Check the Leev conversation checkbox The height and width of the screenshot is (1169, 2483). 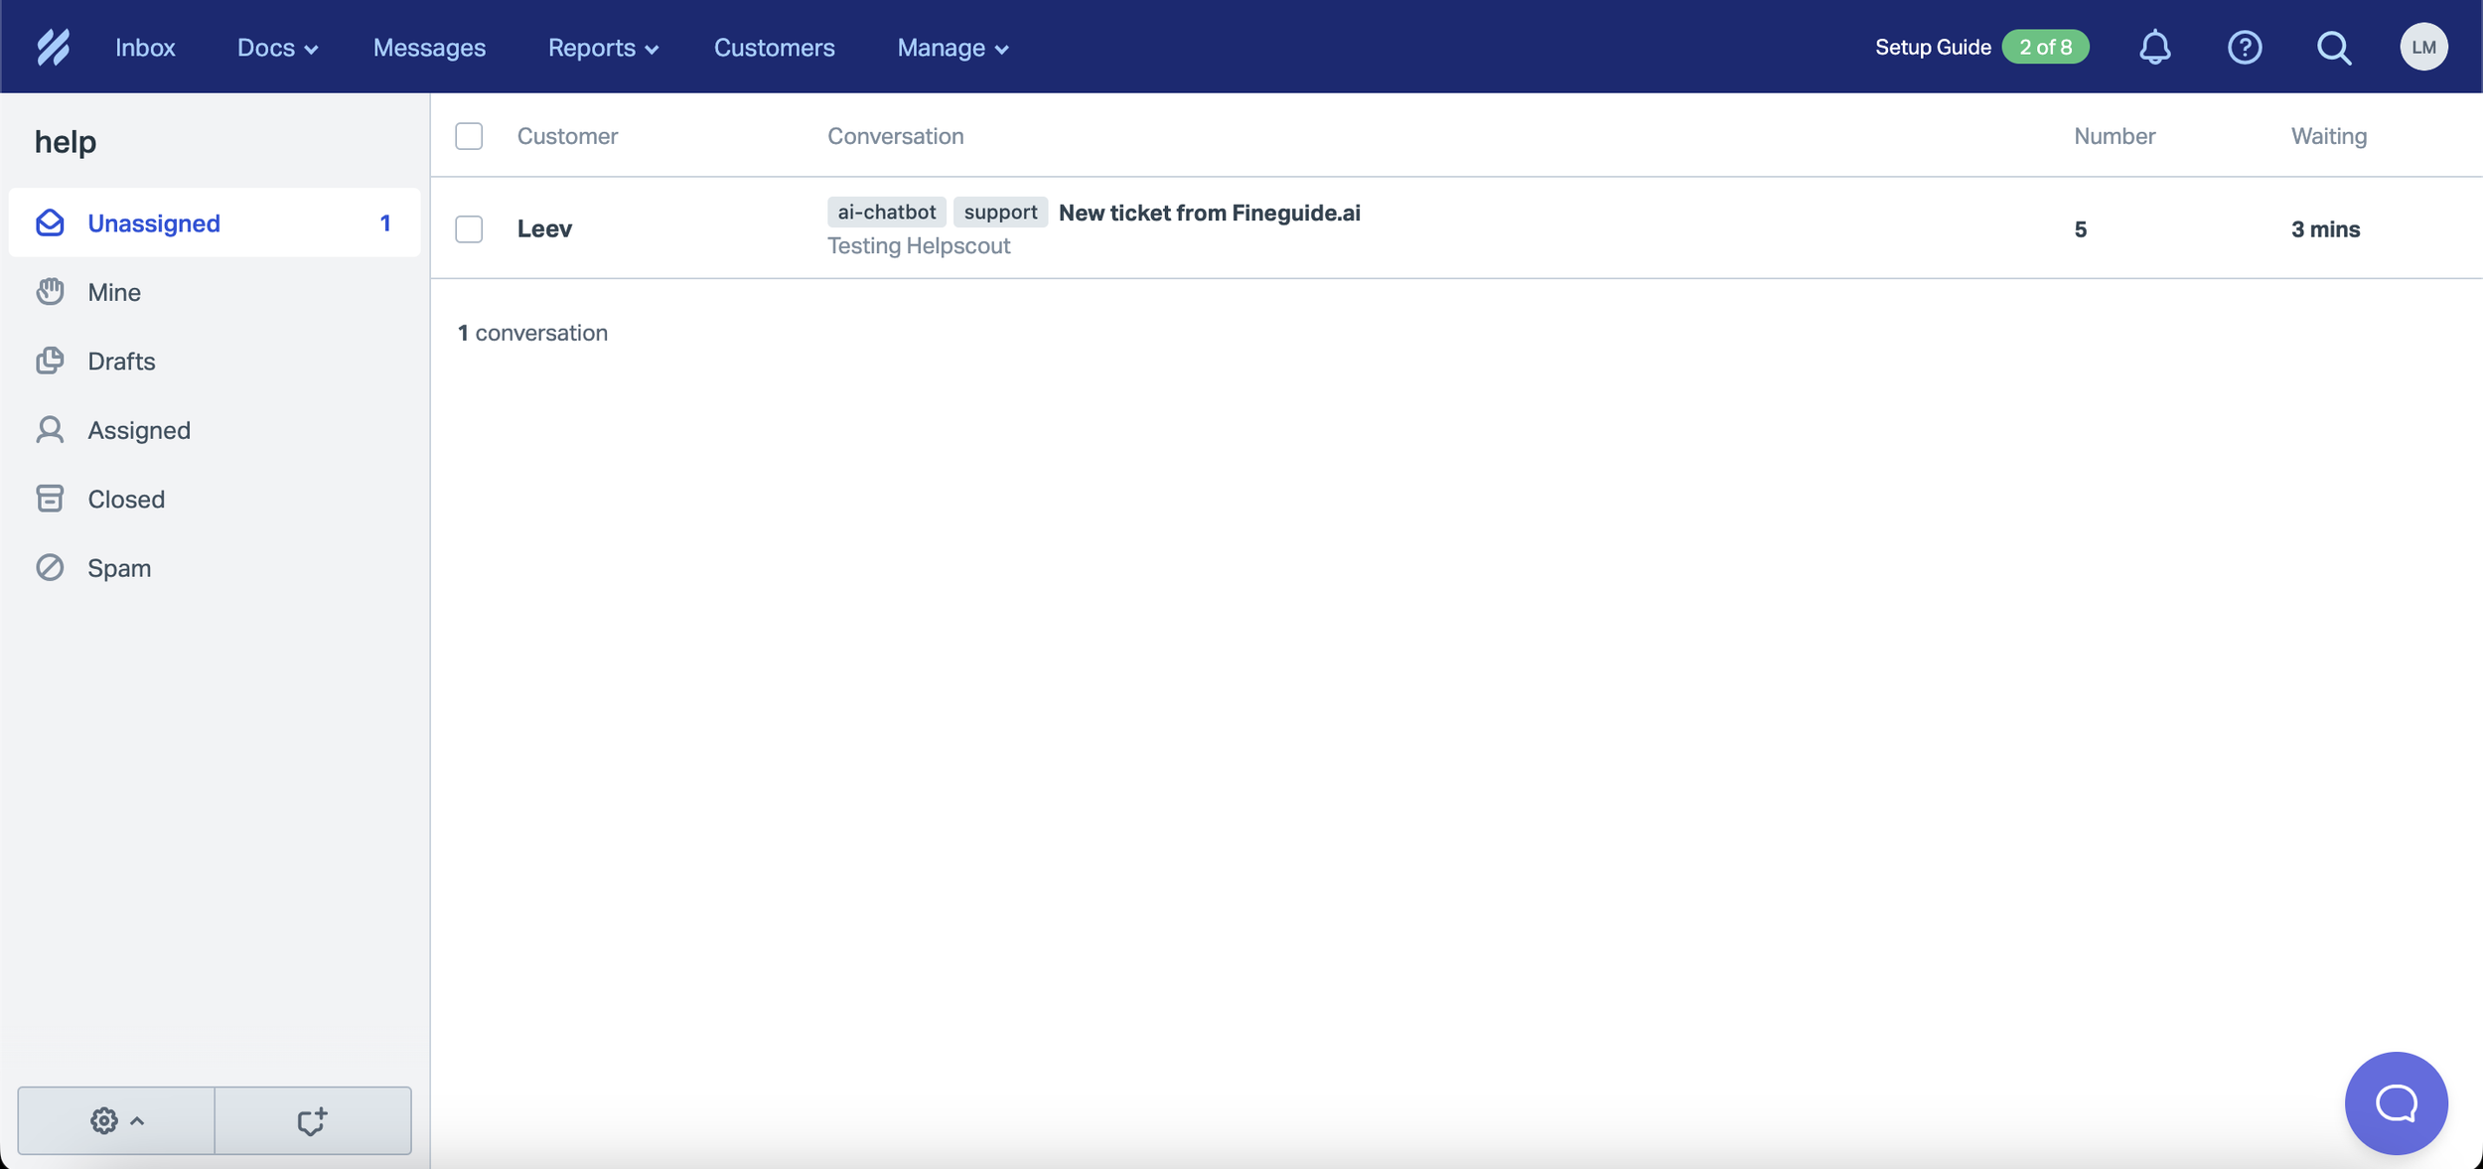coord(469,229)
